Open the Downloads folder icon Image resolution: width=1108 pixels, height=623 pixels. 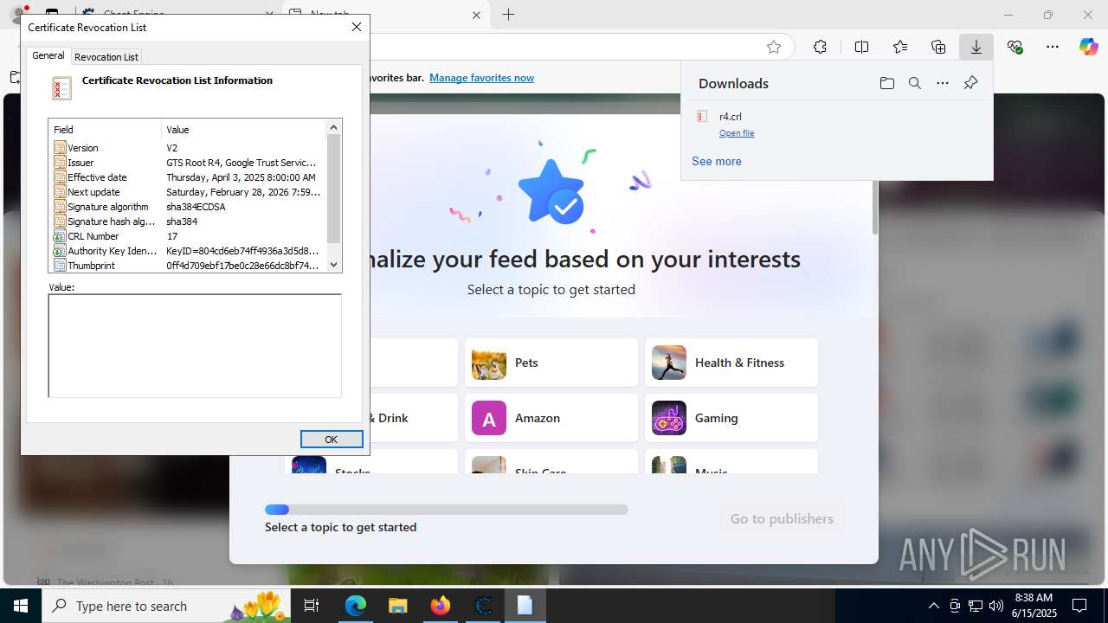pyautogui.click(x=886, y=83)
